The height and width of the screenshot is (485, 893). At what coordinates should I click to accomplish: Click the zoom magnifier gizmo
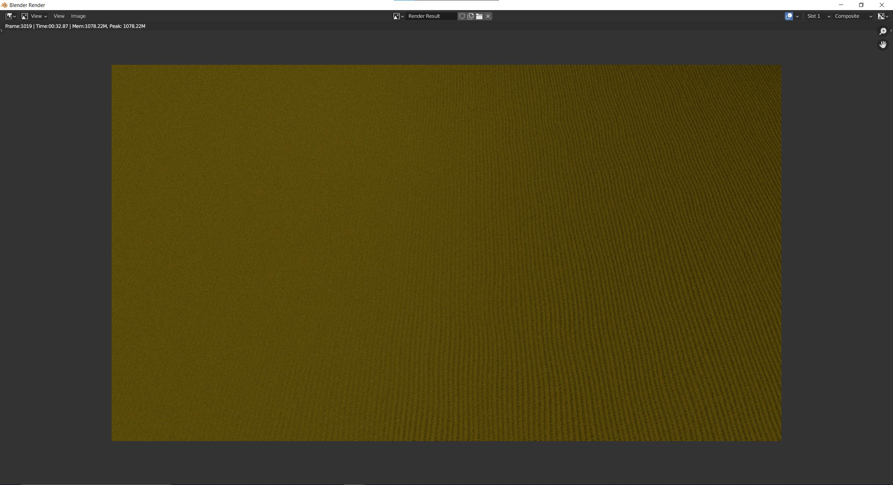pyautogui.click(x=883, y=31)
